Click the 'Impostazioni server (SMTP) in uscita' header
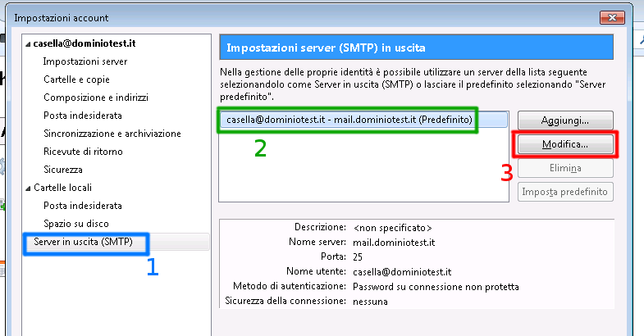Viewport: 644px width, 336px height. pyautogui.click(x=417, y=48)
